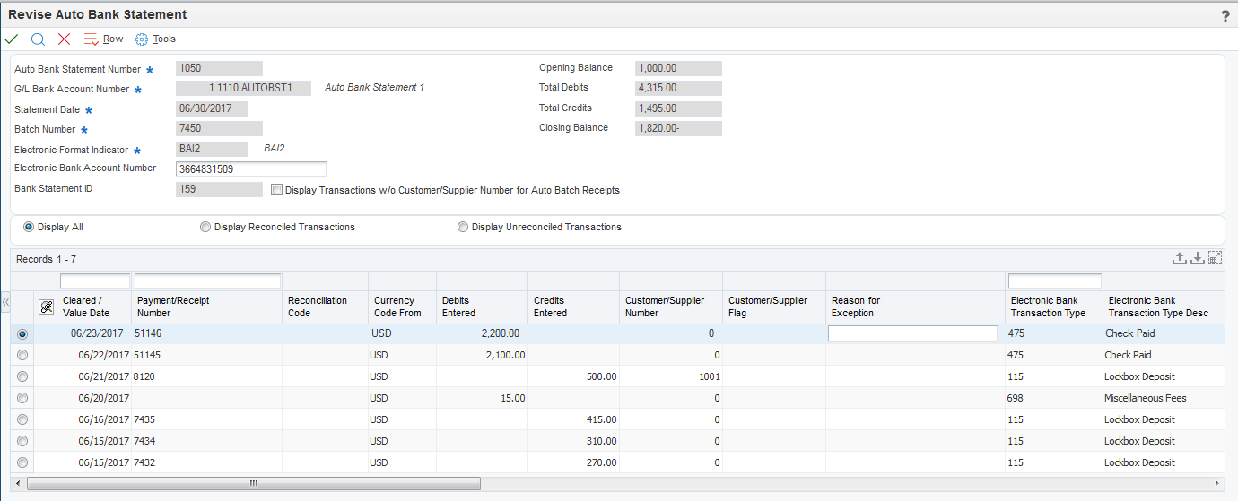
Task: Click the Find magnifying glass icon
Action: pyautogui.click(x=38, y=39)
